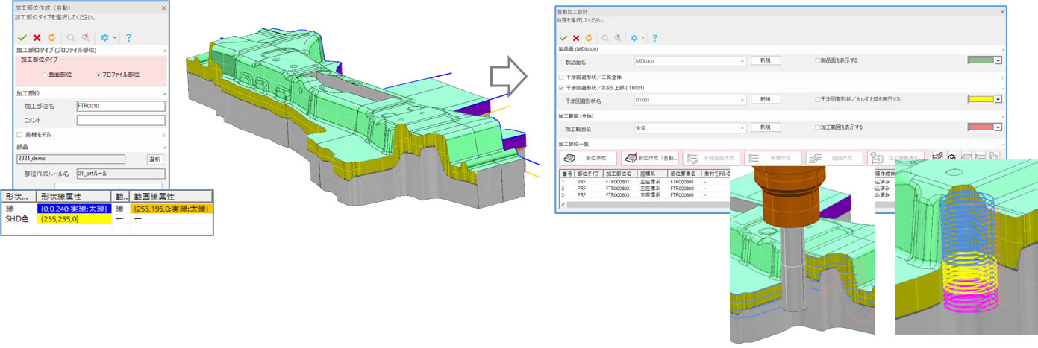This screenshot has width=1038, height=348.
Task: Click magnifier search icon in 加工部位作成 toolbar
Action: [72, 37]
